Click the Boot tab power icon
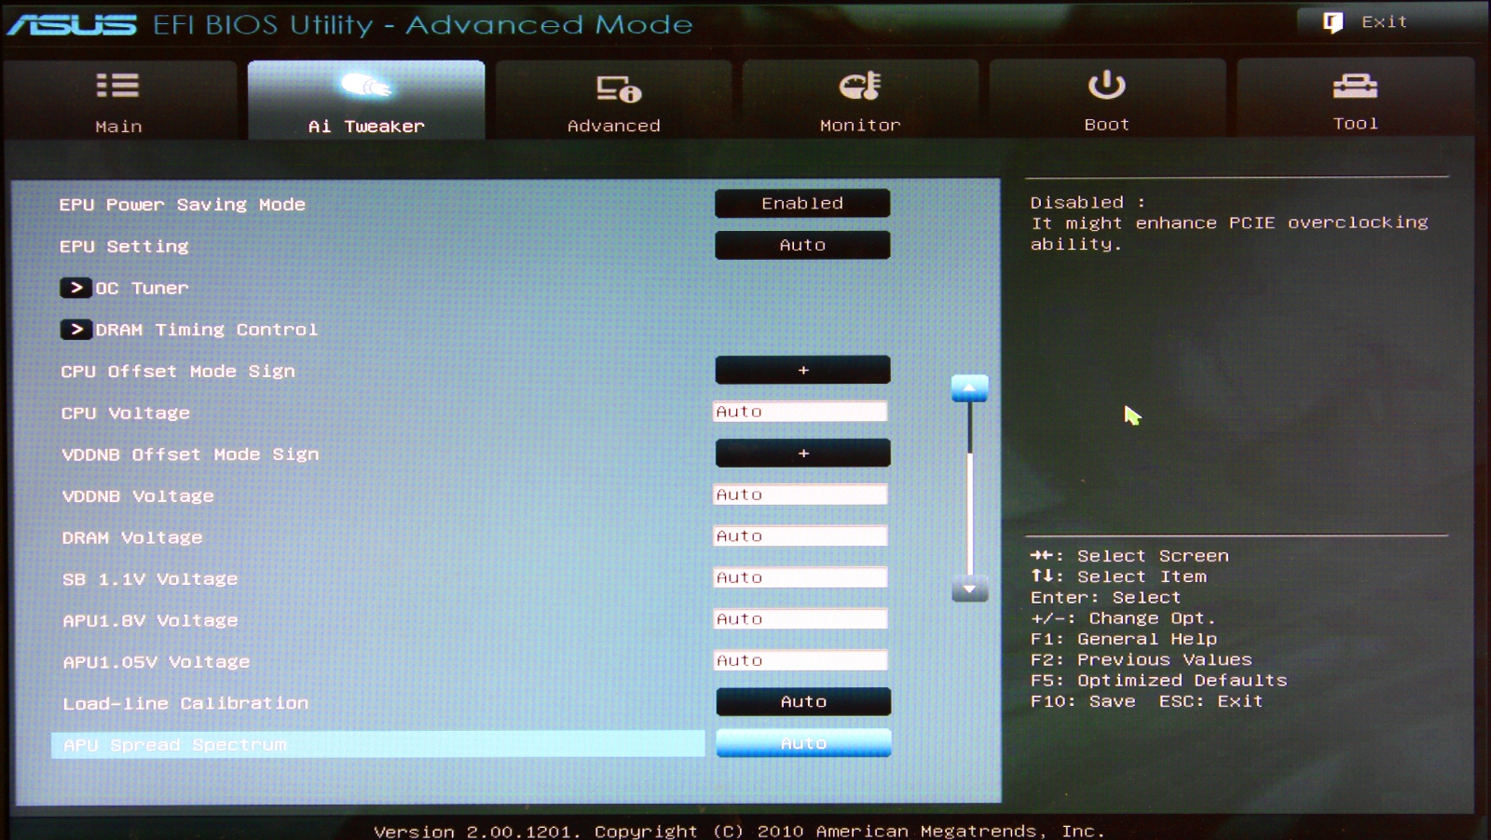1491x840 pixels. point(1106,85)
